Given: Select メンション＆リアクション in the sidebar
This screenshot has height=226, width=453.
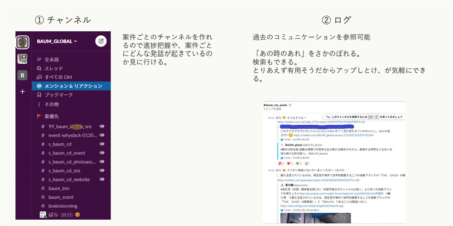Looking at the screenshot, I should click(x=71, y=86).
